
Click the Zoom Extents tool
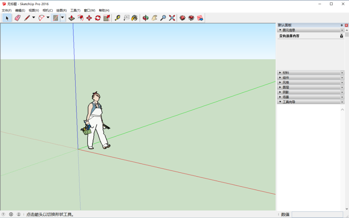click(172, 18)
